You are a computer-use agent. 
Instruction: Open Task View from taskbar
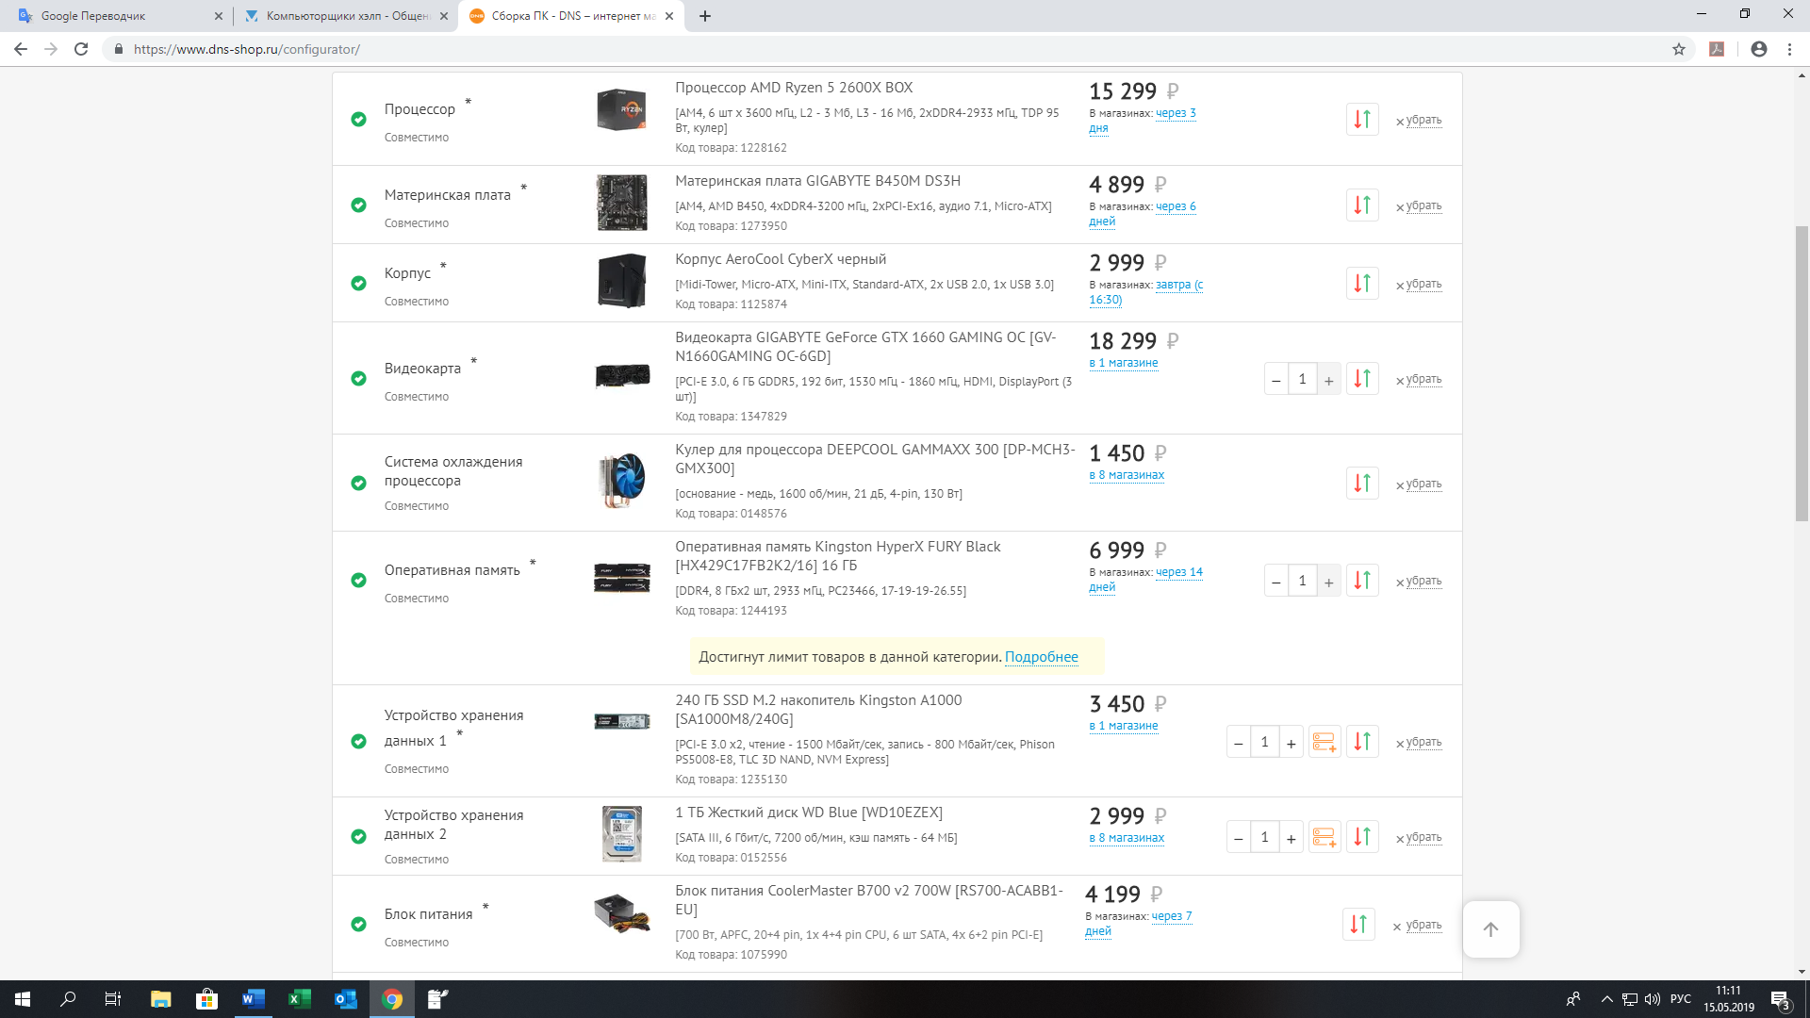click(113, 999)
